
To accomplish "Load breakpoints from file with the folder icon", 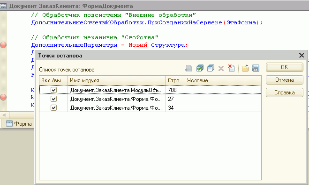I will (245, 68).
